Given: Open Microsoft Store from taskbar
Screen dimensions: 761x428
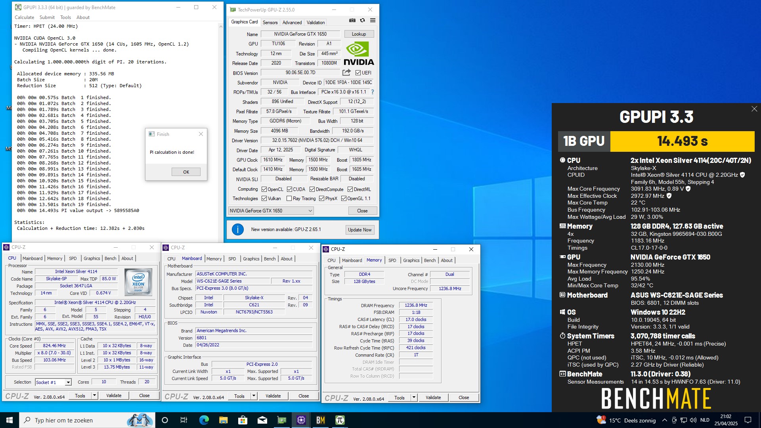Looking at the screenshot, I should coord(243,420).
